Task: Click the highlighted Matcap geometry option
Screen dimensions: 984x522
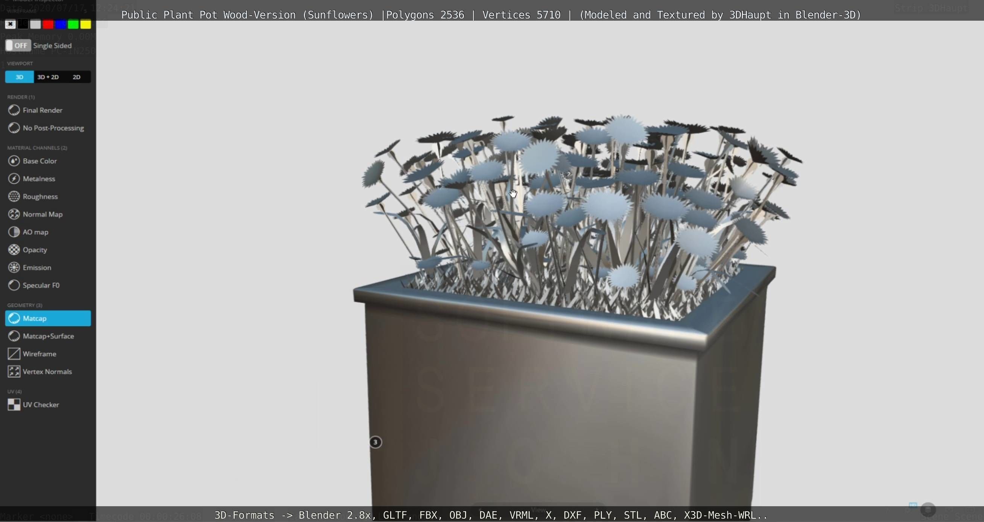Action: [48, 318]
